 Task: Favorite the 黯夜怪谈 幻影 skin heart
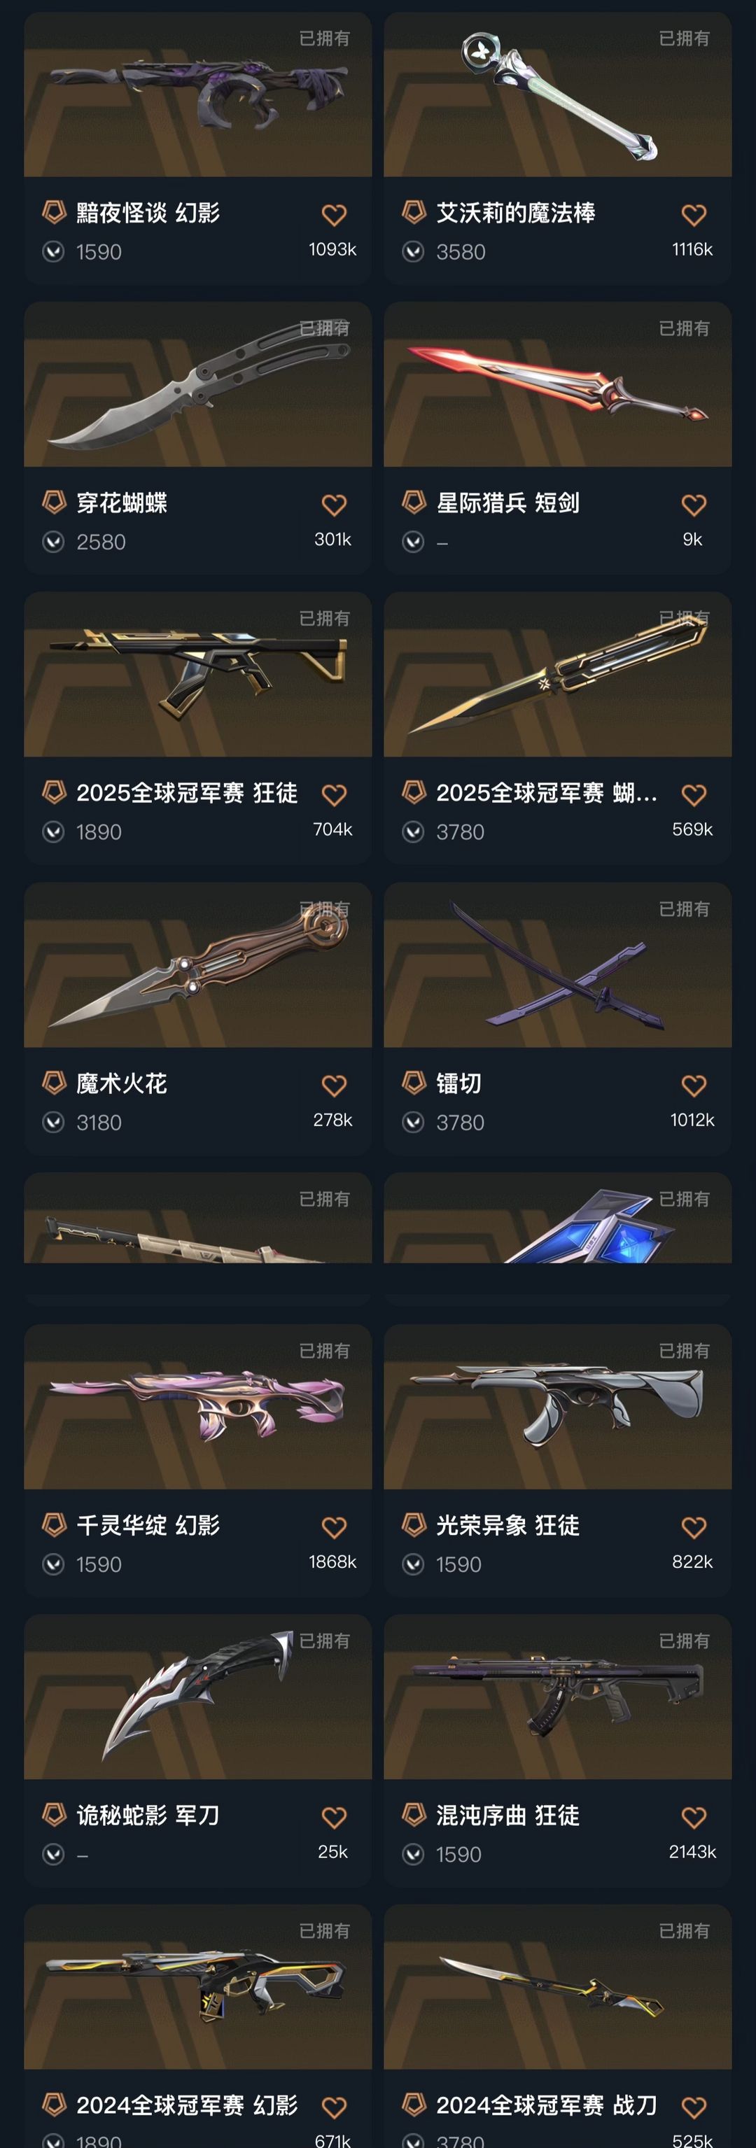coord(333,215)
